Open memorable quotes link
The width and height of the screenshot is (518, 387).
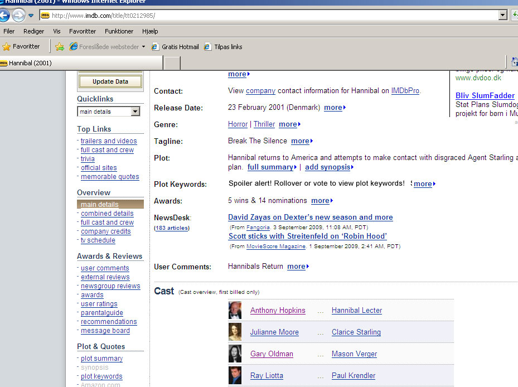coord(110,176)
